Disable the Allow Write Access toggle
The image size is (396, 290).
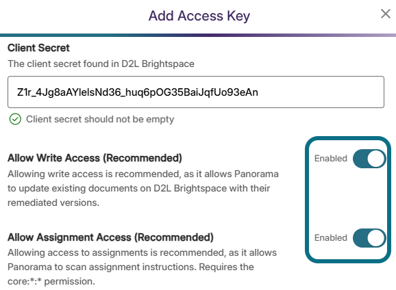coord(369,159)
